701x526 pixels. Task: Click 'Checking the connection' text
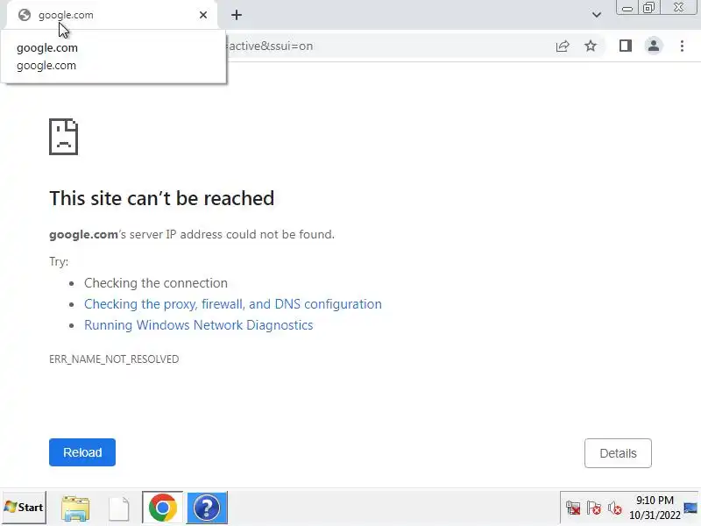point(156,283)
